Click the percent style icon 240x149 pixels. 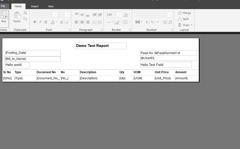pos(152,22)
